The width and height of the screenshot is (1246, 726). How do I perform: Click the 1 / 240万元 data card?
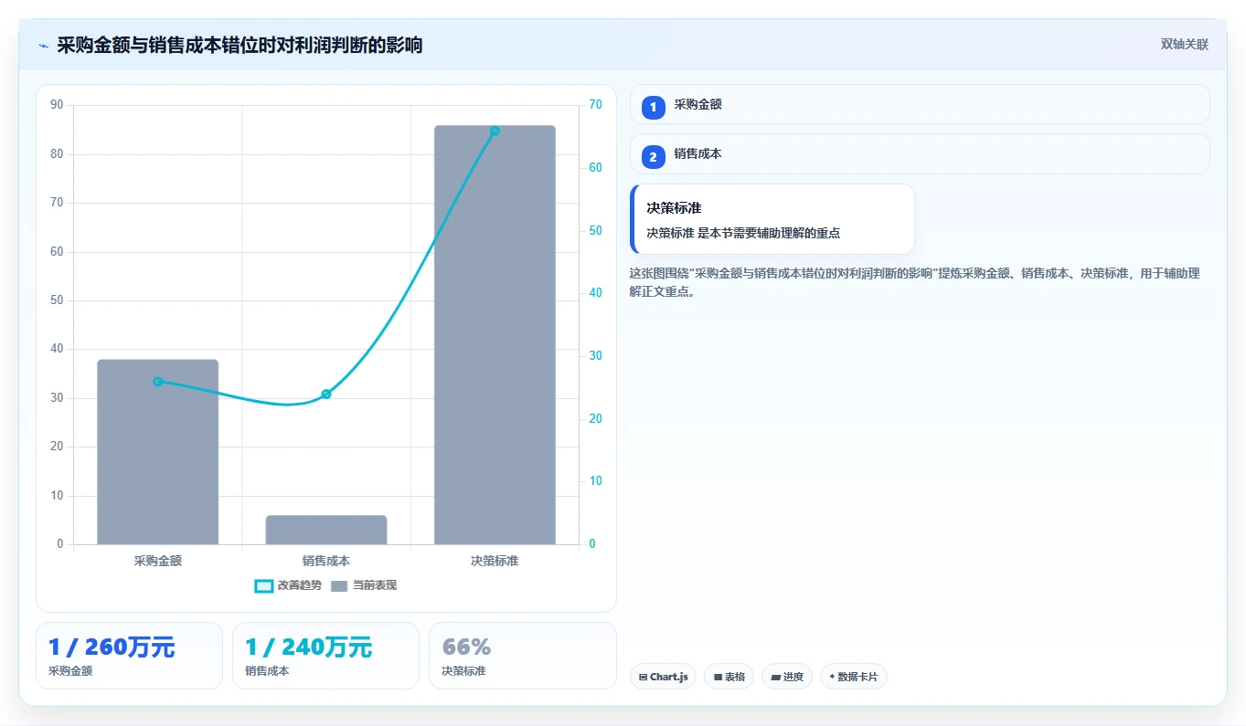click(325, 656)
